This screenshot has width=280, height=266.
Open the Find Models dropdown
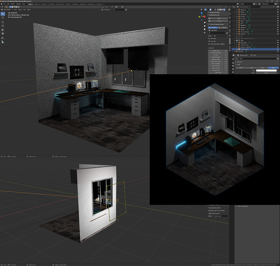[x=218, y=31]
